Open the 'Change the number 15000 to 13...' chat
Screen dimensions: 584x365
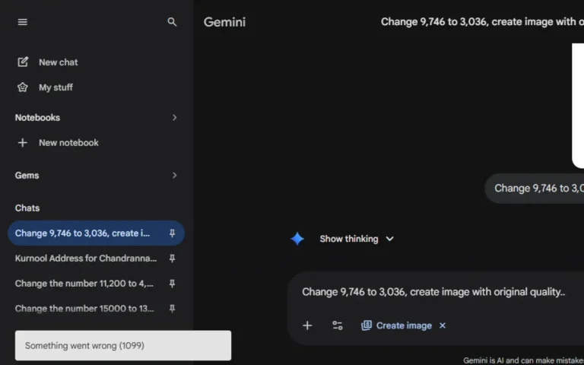pos(84,309)
